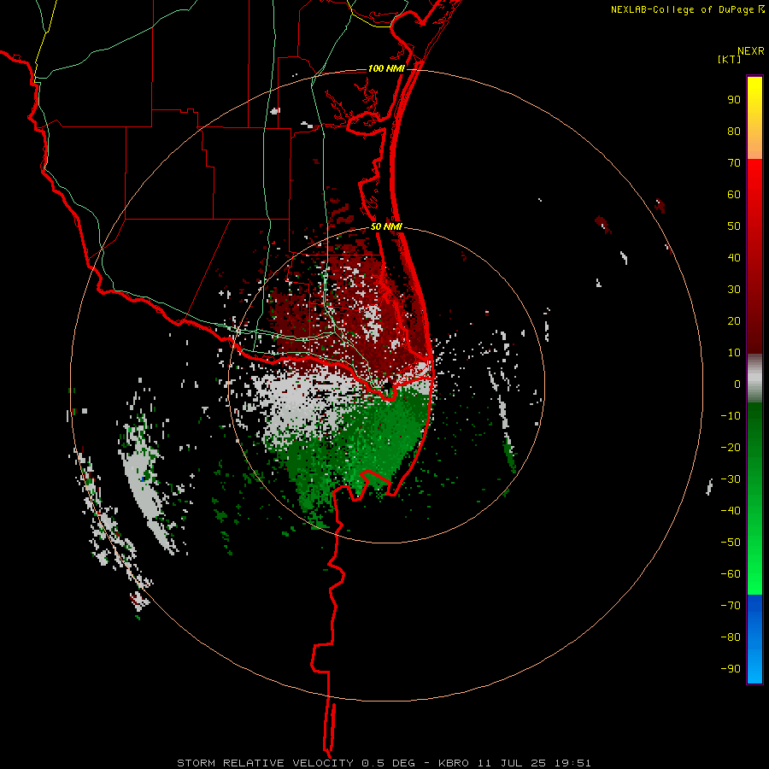This screenshot has height=769, width=769.
Task: Click the 100 NMI range ring label
Action: click(386, 68)
